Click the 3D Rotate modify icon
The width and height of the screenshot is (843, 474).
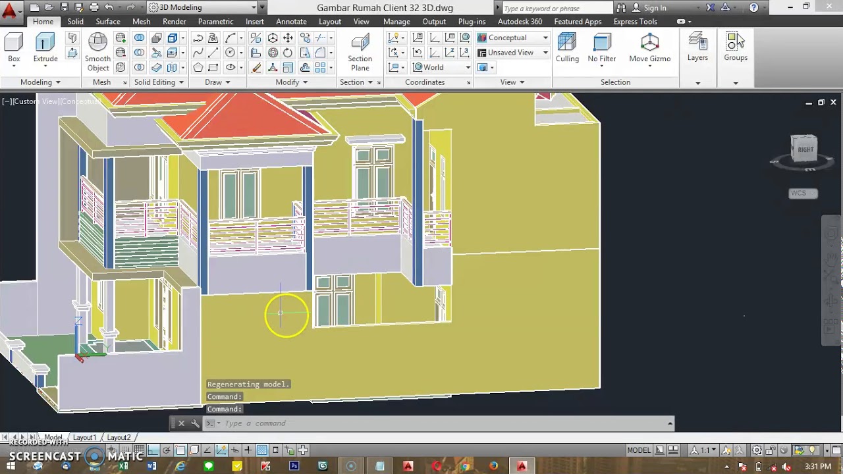tap(273, 53)
